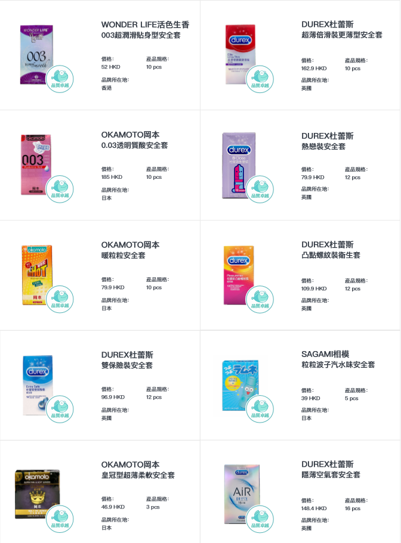
Task: Open SAGAMI相模 粒粒波子汽水味安全套 title
Action: click(338, 359)
